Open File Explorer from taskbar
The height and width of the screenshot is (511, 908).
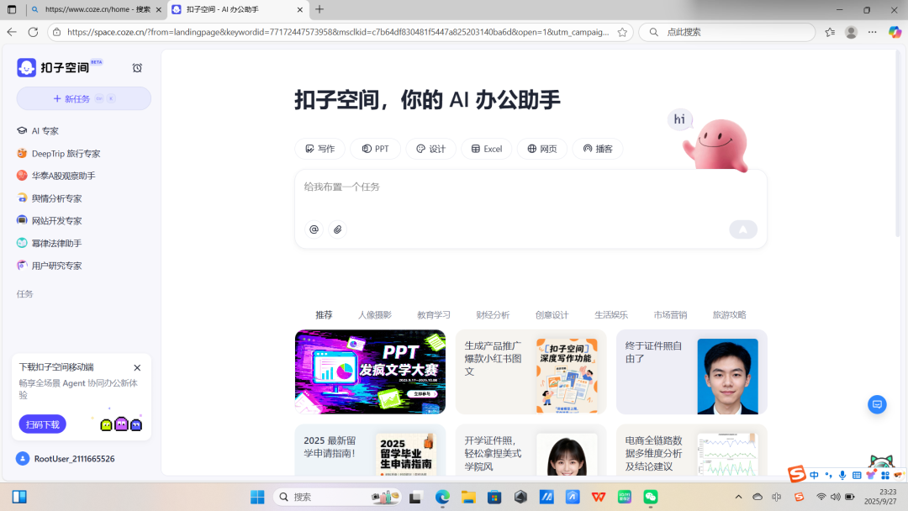468,497
